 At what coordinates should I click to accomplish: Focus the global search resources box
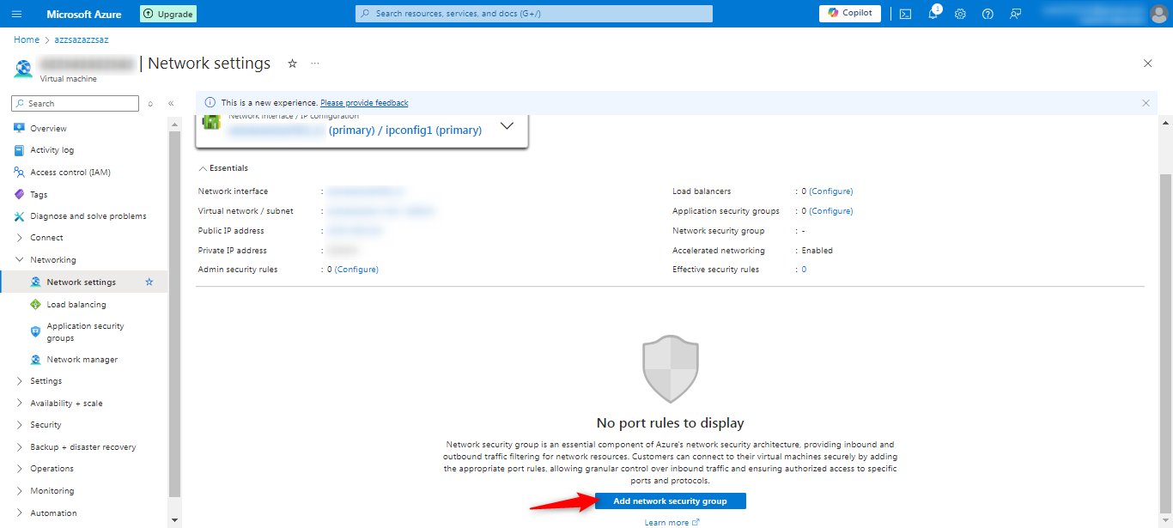click(x=534, y=14)
